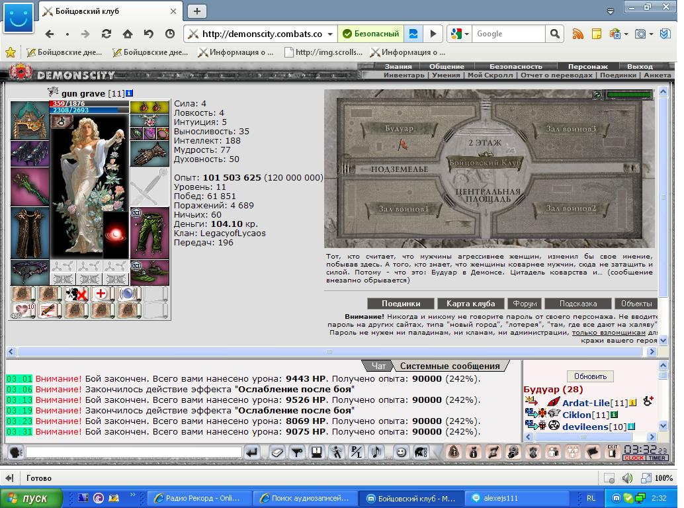
Task: Open the browser address bar dropdown
Action: [330, 34]
